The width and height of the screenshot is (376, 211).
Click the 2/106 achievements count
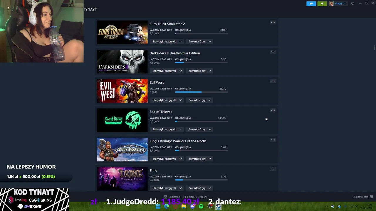point(223,30)
